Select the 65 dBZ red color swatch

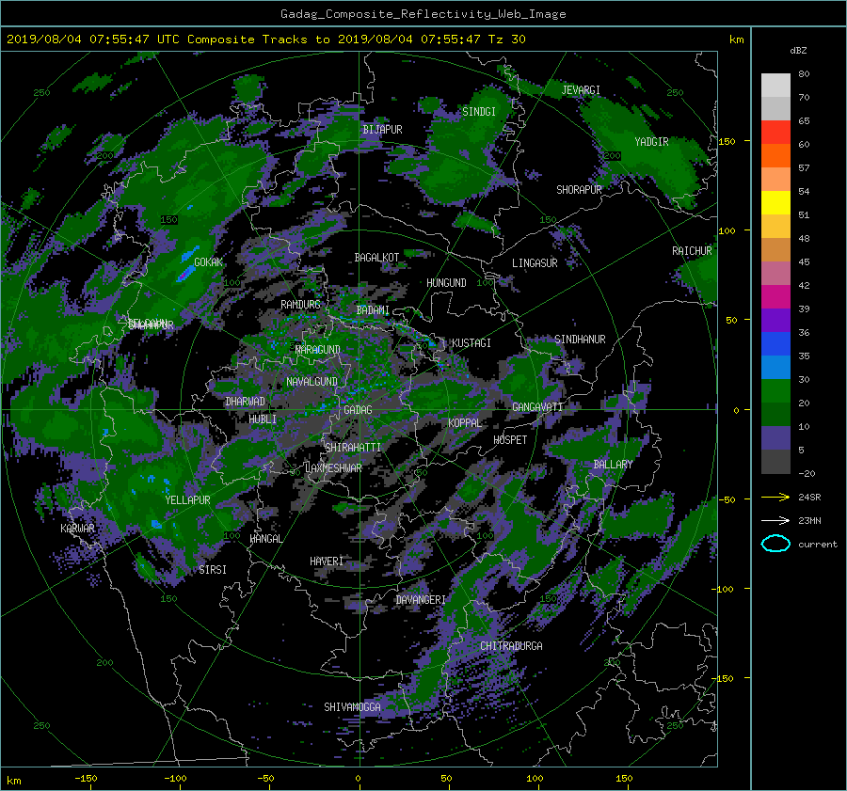(x=775, y=132)
